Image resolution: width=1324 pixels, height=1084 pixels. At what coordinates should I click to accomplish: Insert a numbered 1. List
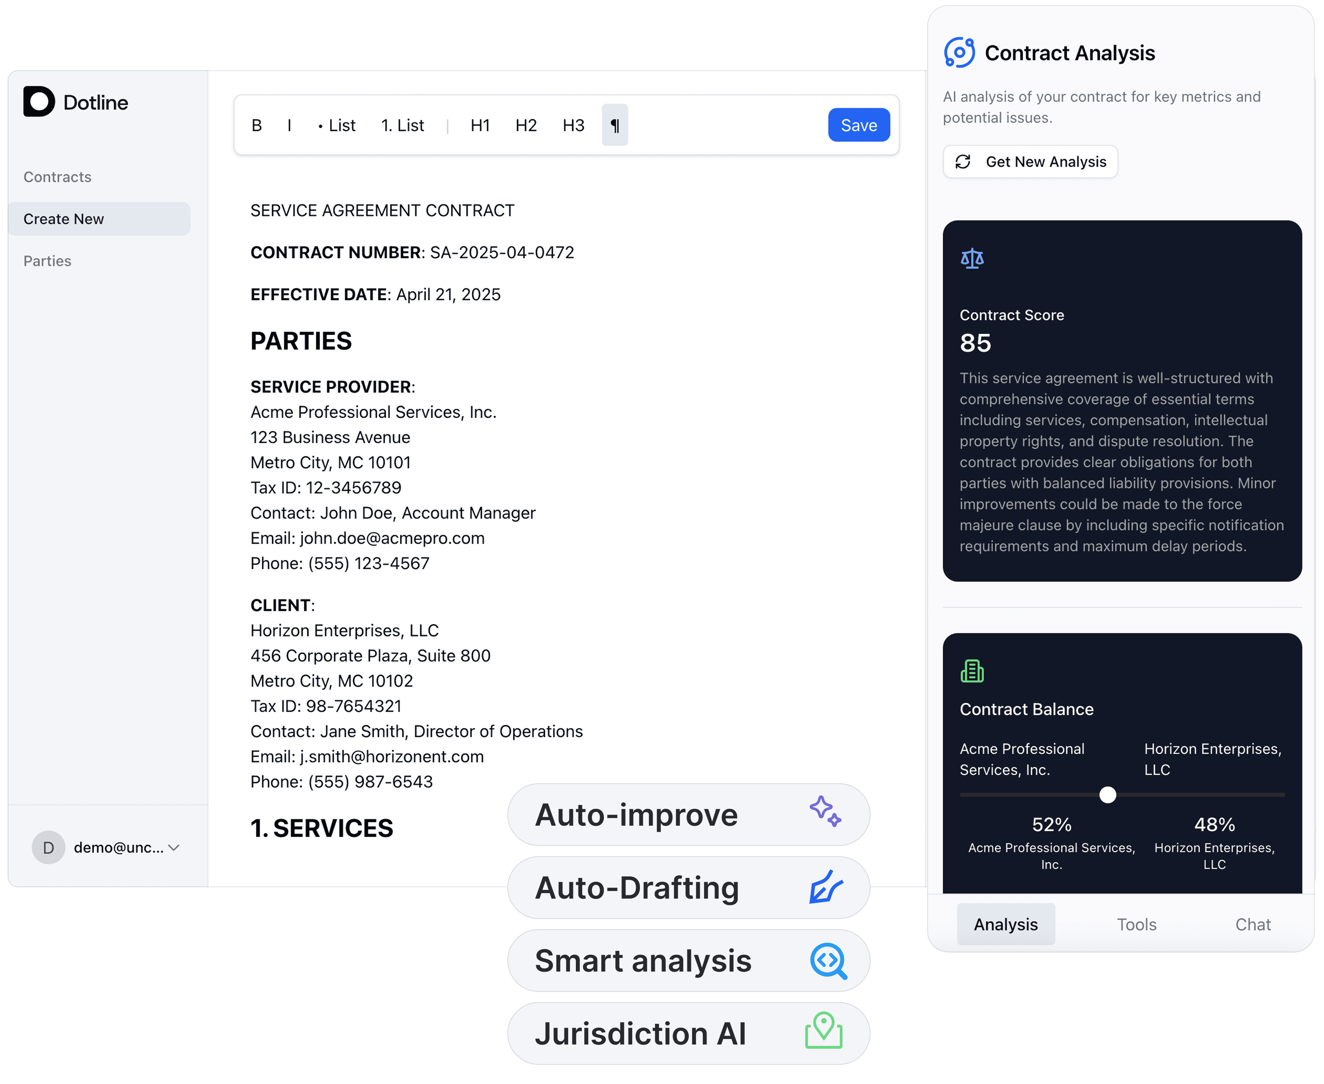(x=403, y=126)
